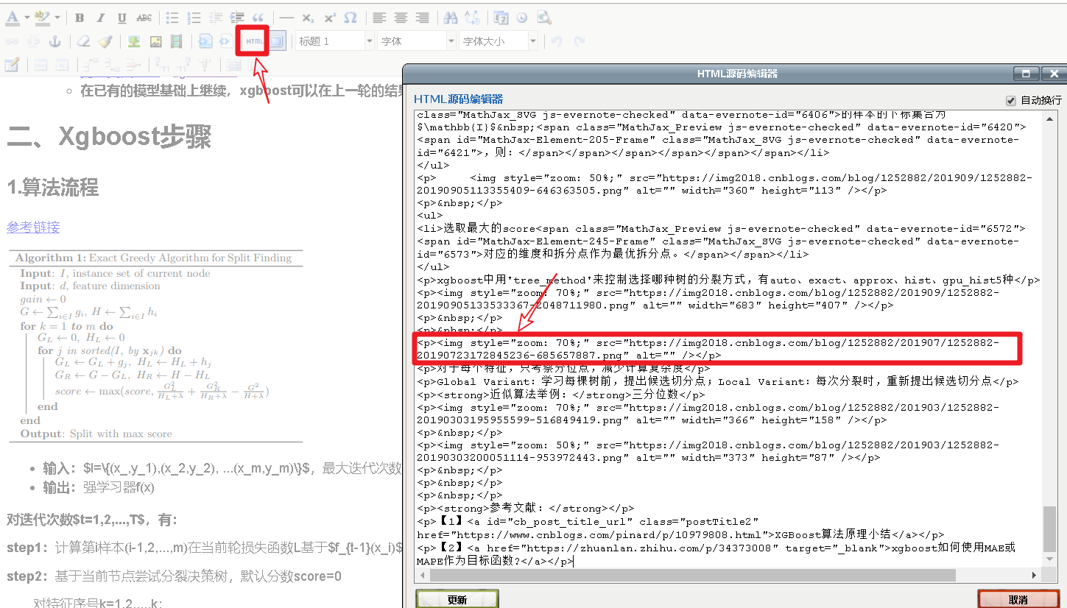Toggle the 自动换行 word wrap checkbox
The width and height of the screenshot is (1067, 608).
(x=1010, y=100)
